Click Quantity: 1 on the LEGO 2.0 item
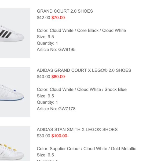Screen dimensions: 161x161 pyautogui.click(x=47, y=102)
